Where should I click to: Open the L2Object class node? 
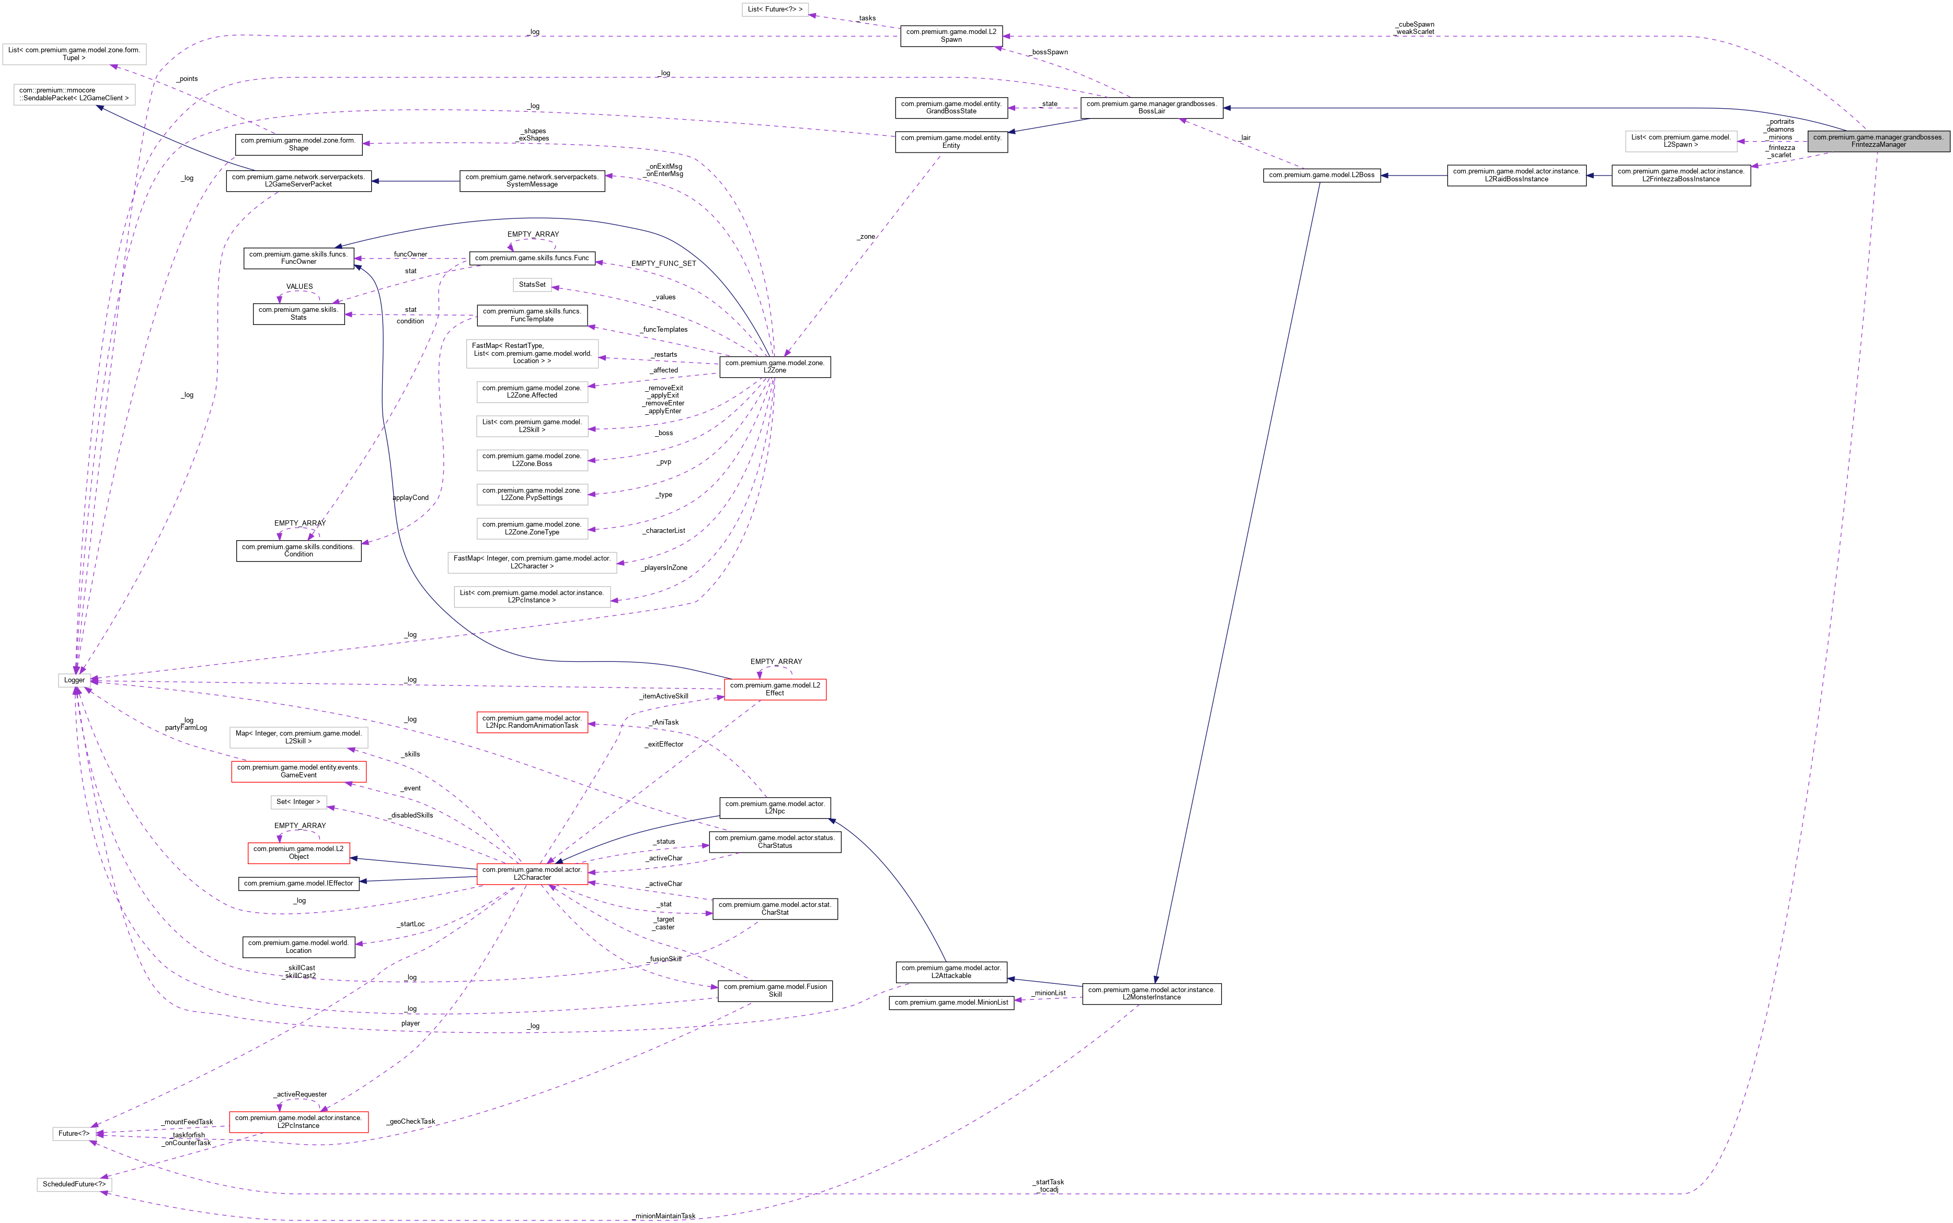pyautogui.click(x=298, y=853)
